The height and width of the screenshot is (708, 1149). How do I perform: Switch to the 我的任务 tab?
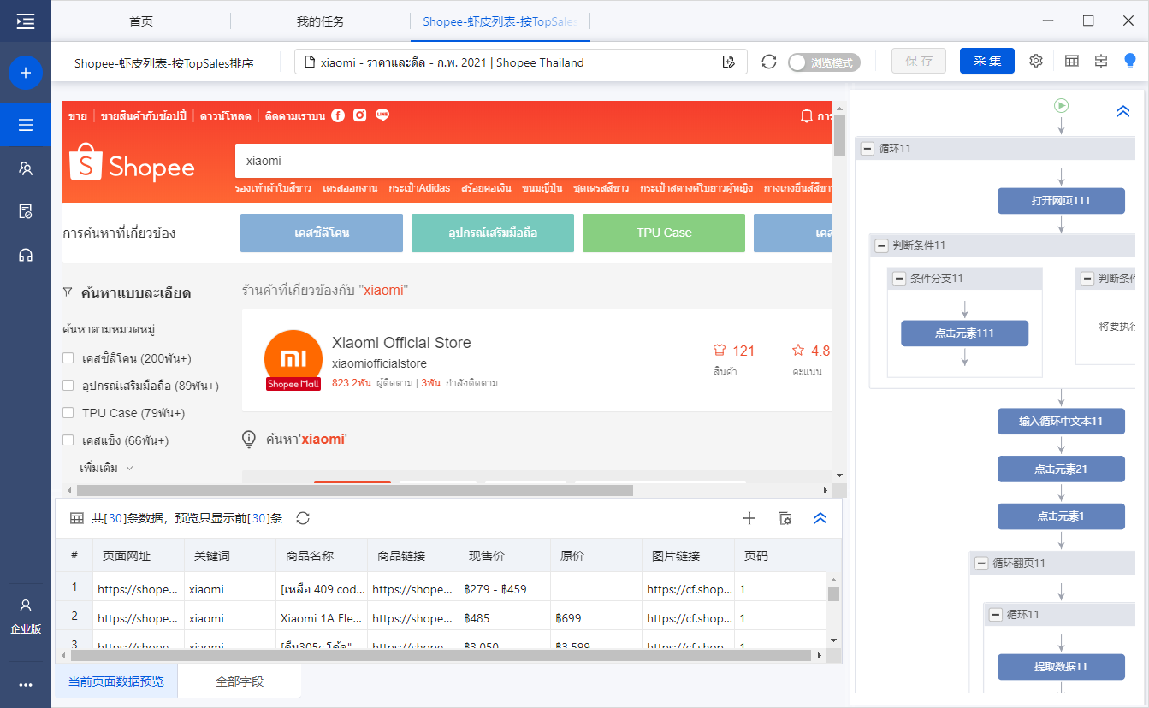[x=321, y=21]
